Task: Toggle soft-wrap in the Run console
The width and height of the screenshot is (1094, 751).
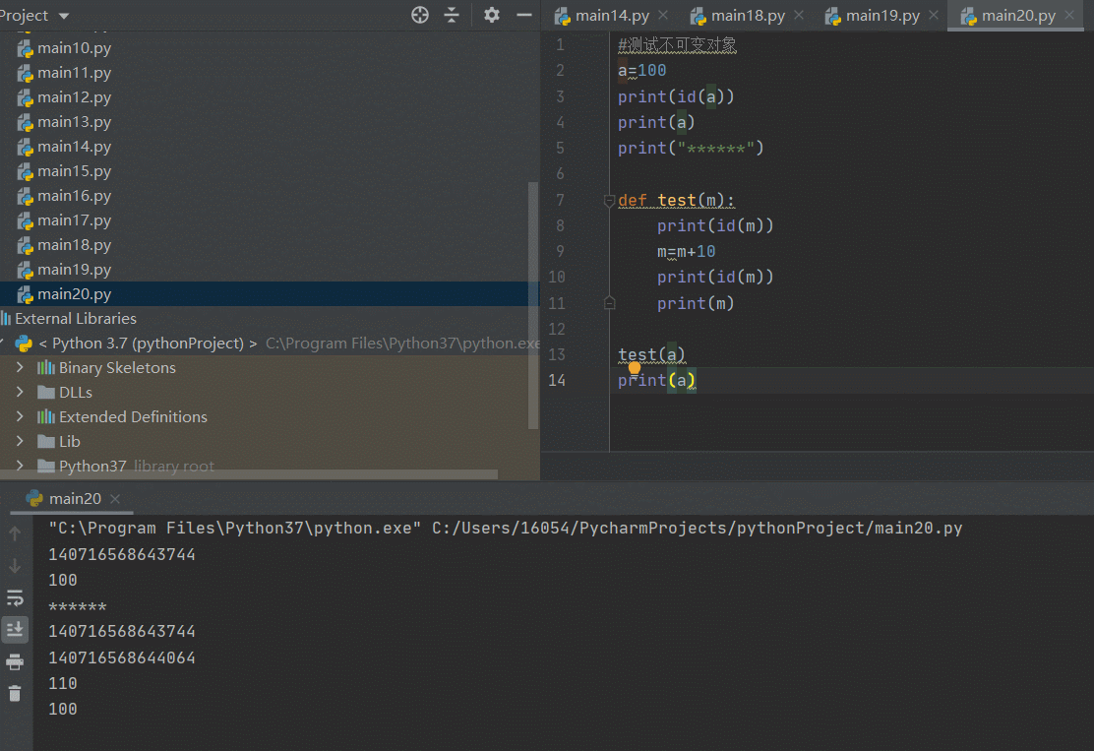Action: 15,598
